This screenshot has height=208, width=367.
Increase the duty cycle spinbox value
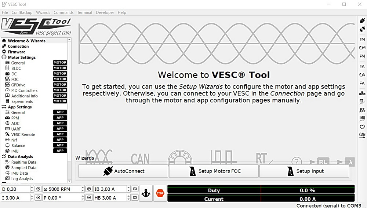(32, 187)
